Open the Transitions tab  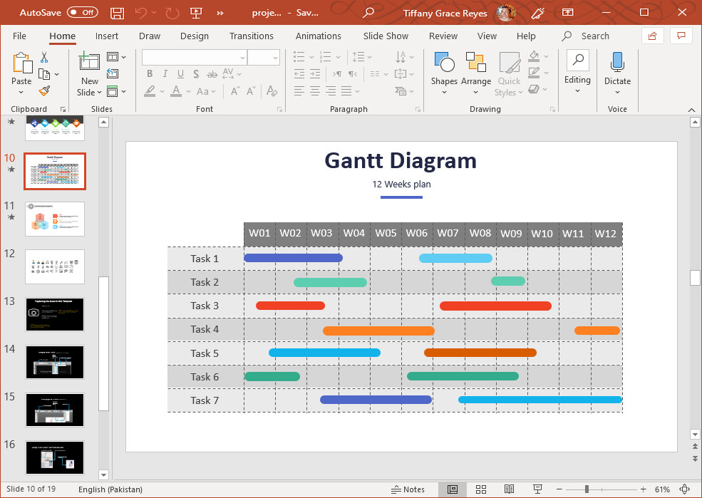coord(251,36)
